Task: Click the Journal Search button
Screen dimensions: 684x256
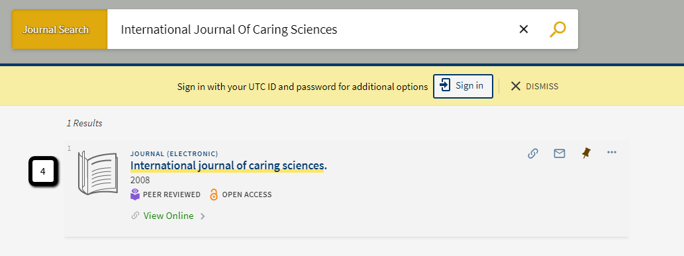Action: [x=56, y=29]
